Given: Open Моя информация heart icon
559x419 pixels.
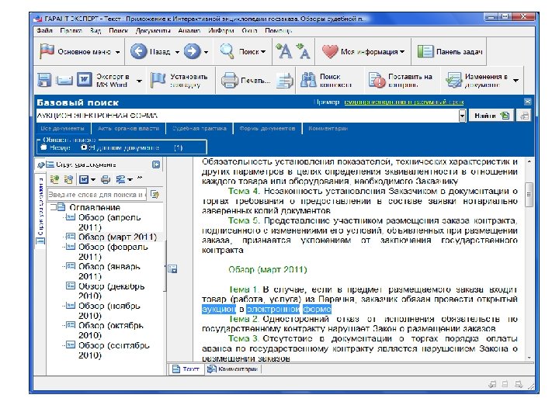Looking at the screenshot, I should click(330, 52).
